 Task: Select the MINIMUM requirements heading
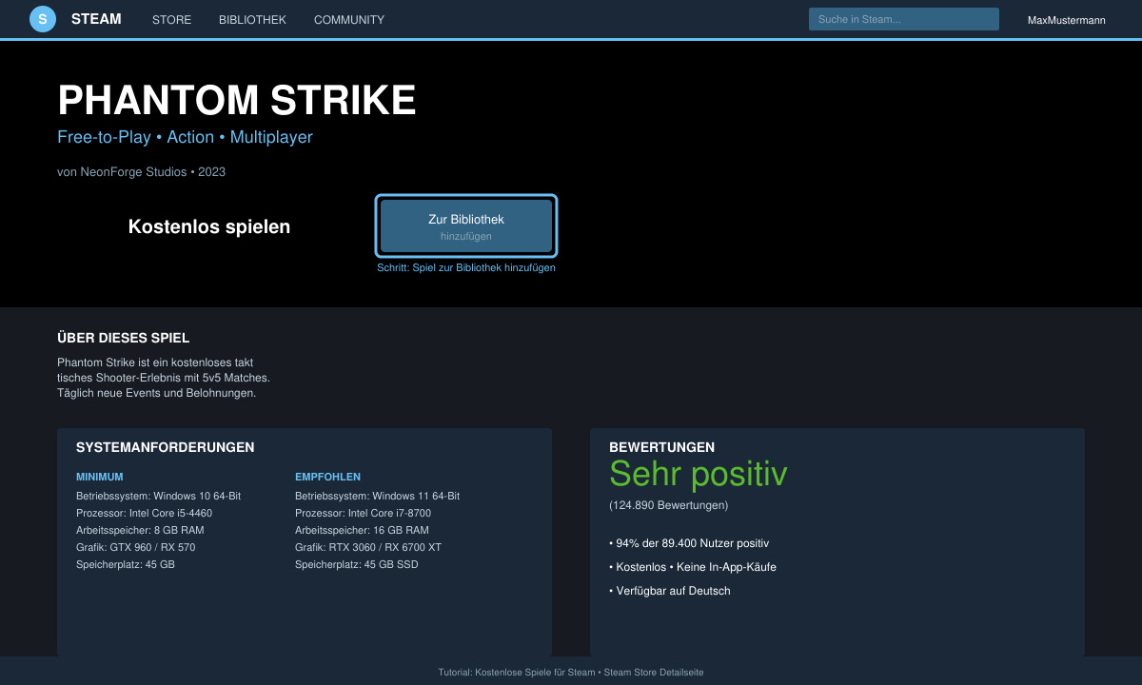[100, 477]
